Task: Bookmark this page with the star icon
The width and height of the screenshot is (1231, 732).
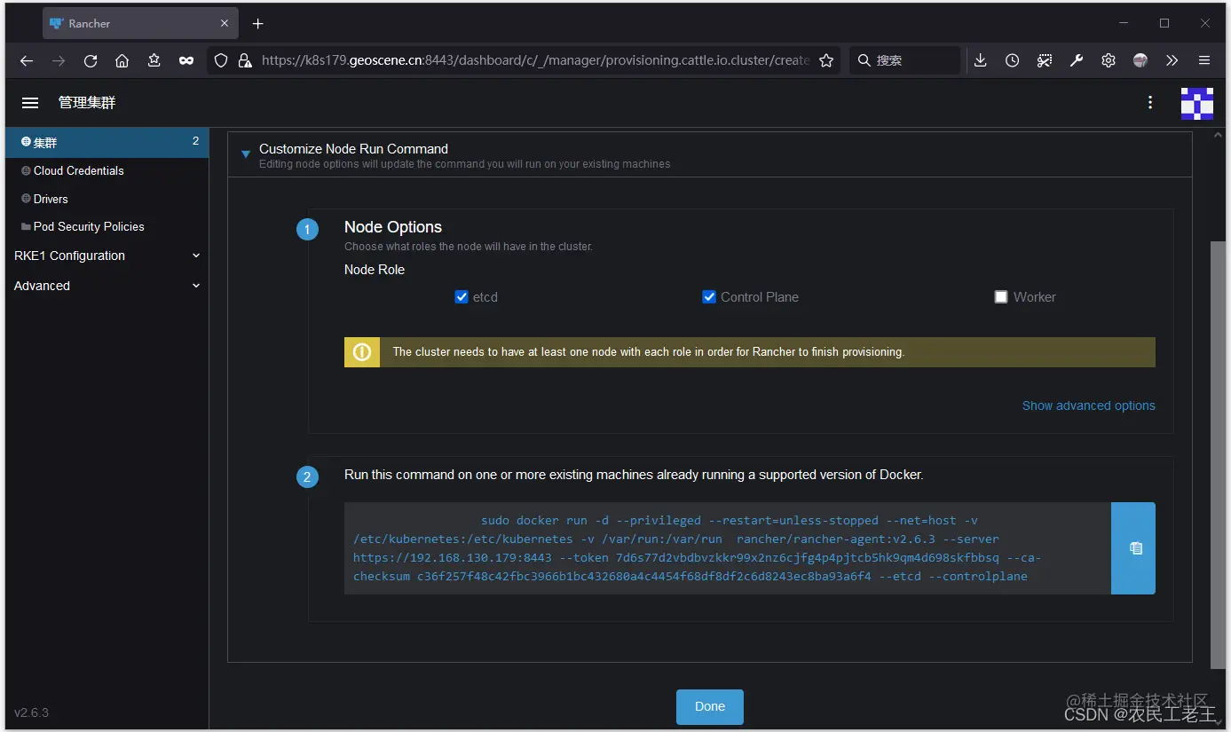Action: (x=826, y=60)
